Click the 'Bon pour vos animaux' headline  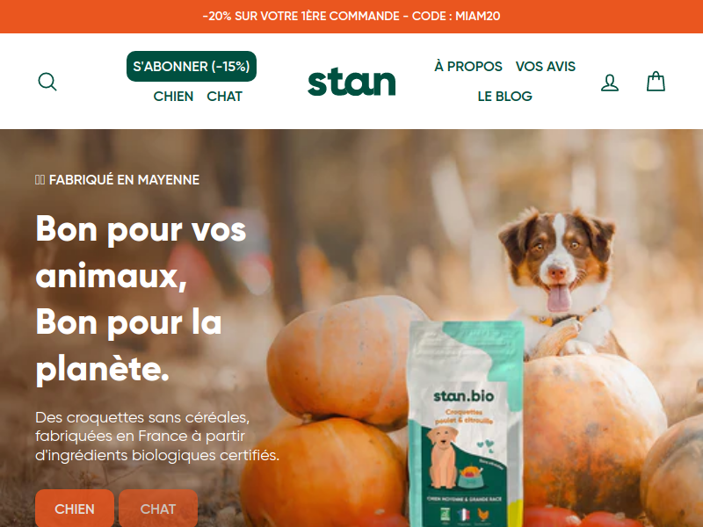tap(141, 253)
